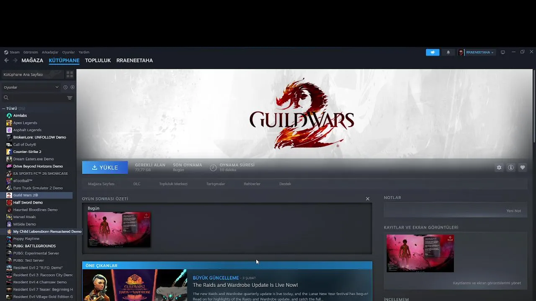Screen dimensions: 536x301
Task: Select Dream Eaters.exe Demo in list
Action: [x=33, y=159]
